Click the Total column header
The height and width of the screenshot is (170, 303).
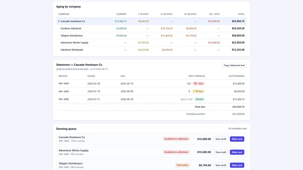click(x=241, y=14)
